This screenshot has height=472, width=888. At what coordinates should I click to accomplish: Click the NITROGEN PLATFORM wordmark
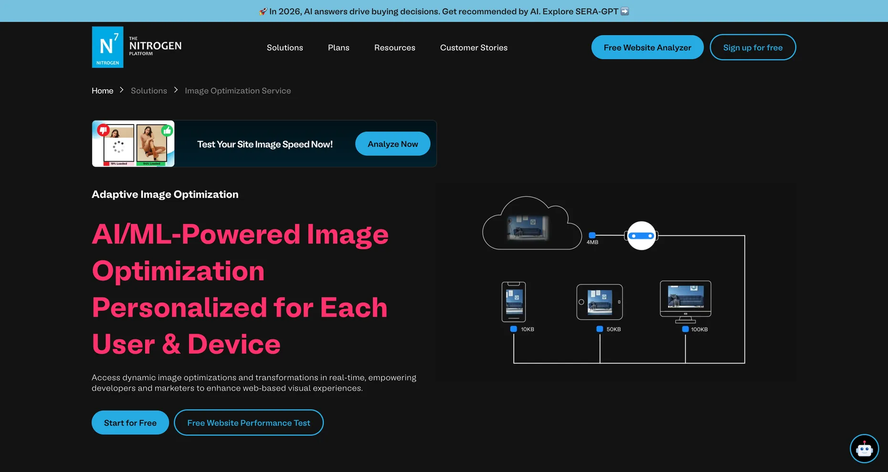click(x=155, y=46)
